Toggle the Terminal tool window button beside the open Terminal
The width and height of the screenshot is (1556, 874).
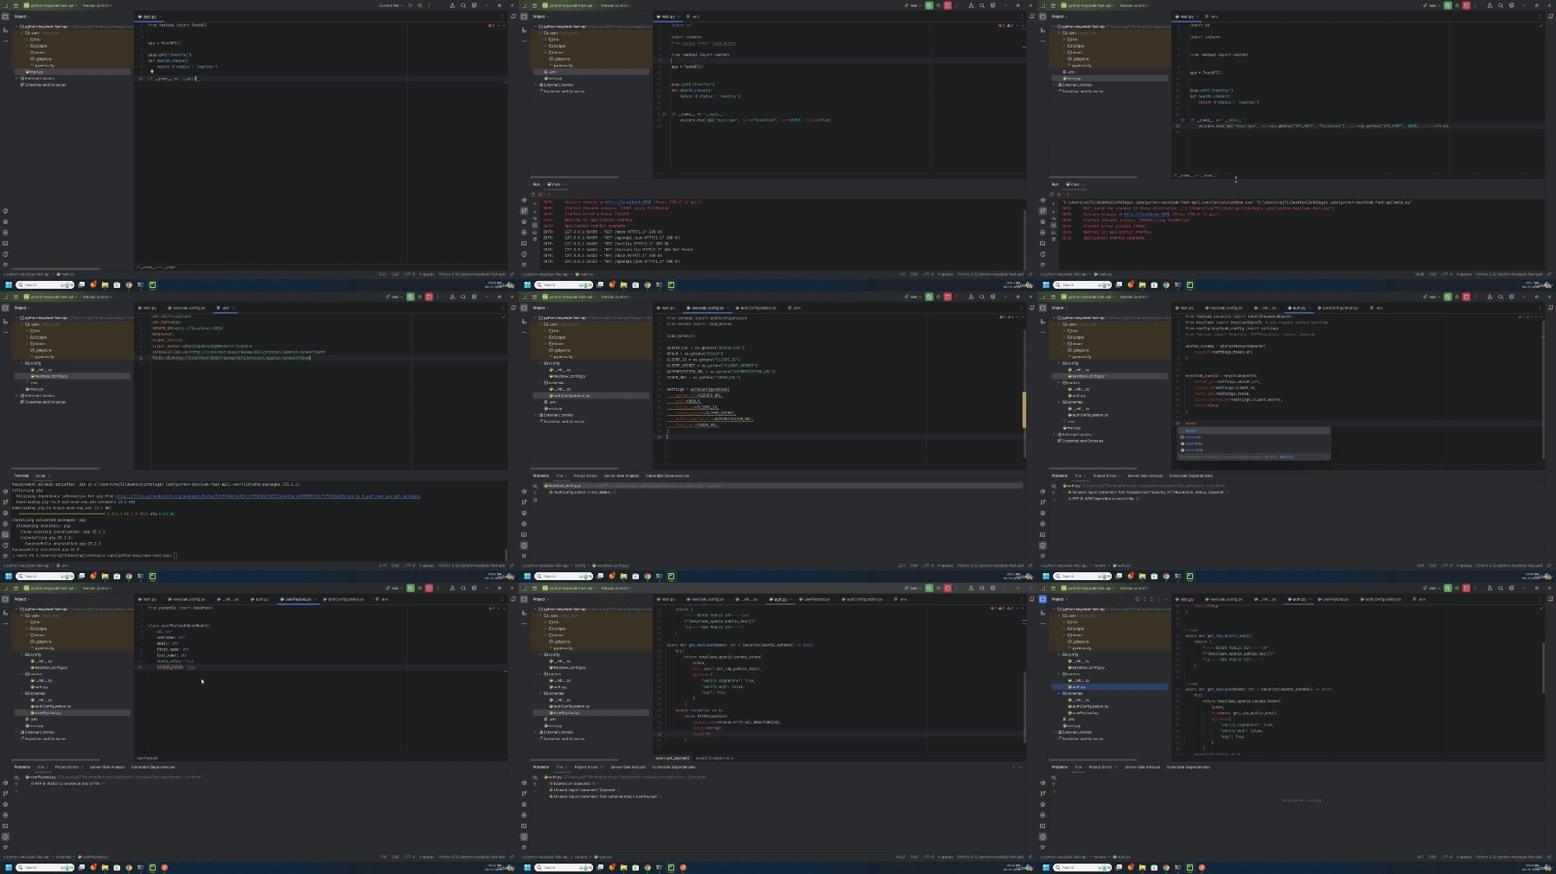pyautogui.click(x=5, y=534)
